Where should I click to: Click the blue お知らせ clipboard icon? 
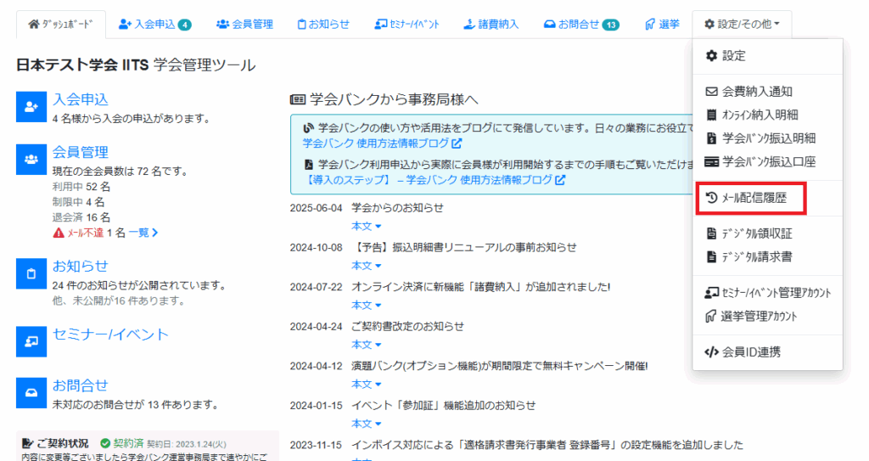click(31, 273)
